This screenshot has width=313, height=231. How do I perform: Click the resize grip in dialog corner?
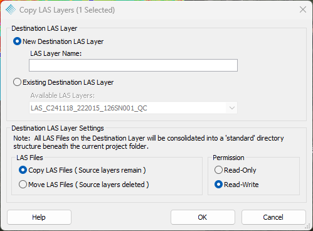coord(307,227)
